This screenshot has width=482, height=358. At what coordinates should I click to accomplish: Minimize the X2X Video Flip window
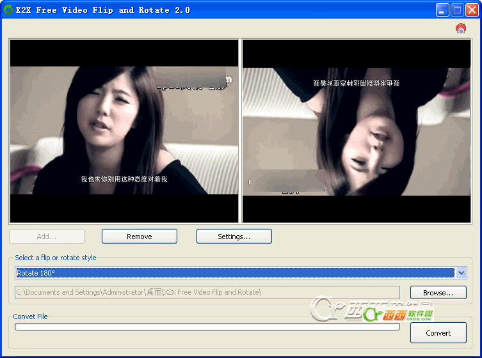pos(442,10)
